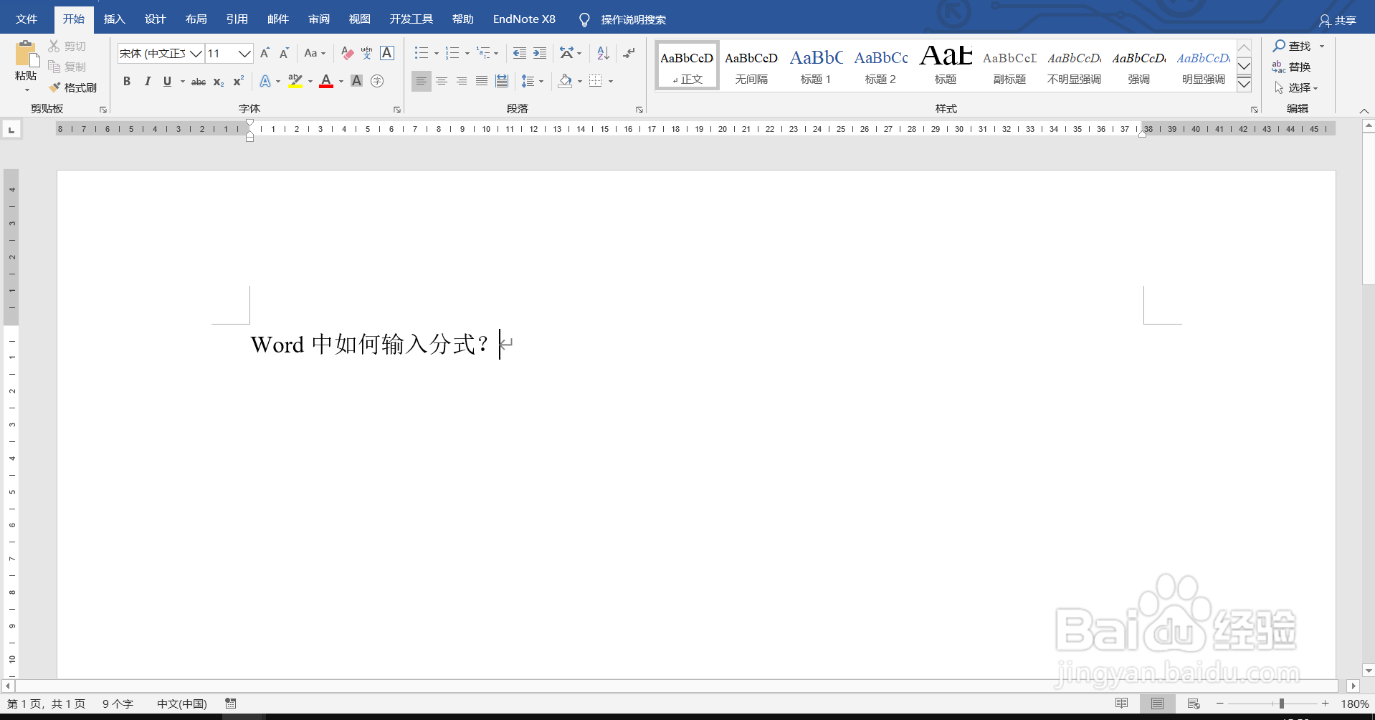Viewport: 1375px width, 720px height.
Task: Toggle underline formatting
Action: coord(167,81)
